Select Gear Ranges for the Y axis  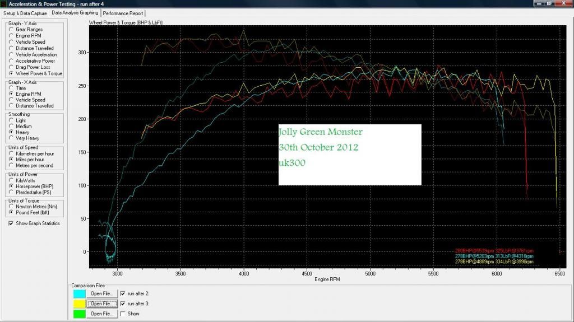click(x=12, y=30)
